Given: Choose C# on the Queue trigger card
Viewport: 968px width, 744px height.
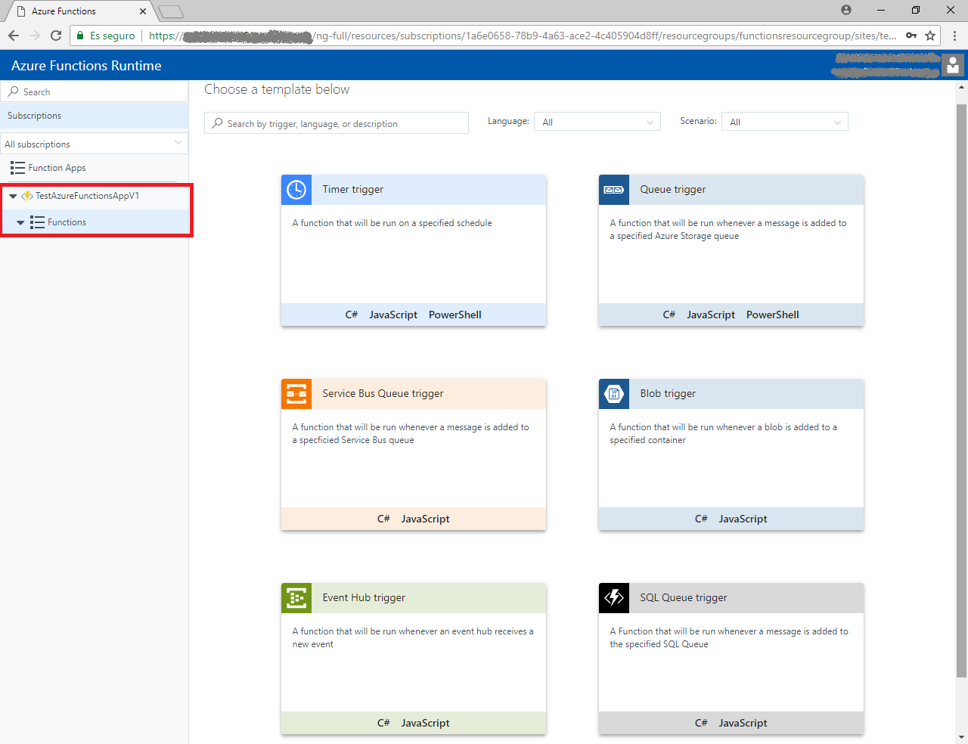Looking at the screenshot, I should click(669, 315).
